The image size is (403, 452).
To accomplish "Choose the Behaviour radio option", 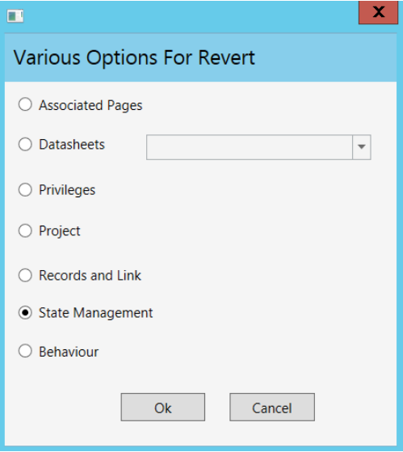I will (x=25, y=351).
